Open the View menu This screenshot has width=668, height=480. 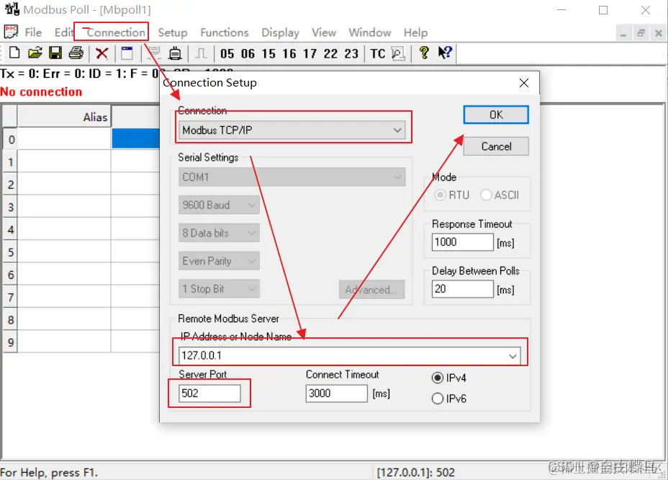pyautogui.click(x=324, y=32)
